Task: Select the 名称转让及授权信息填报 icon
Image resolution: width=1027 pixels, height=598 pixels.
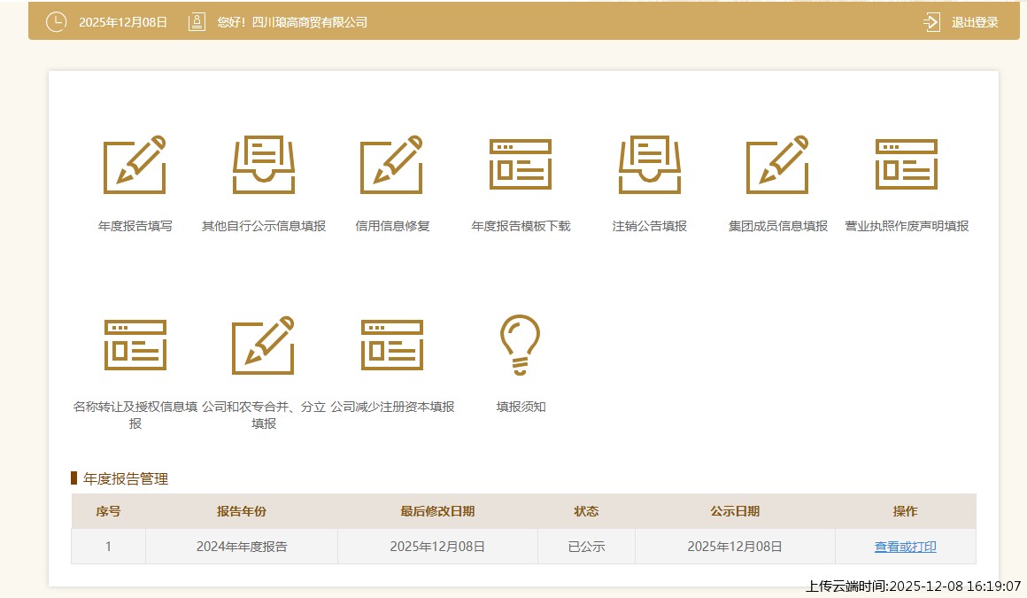Action: click(x=135, y=345)
